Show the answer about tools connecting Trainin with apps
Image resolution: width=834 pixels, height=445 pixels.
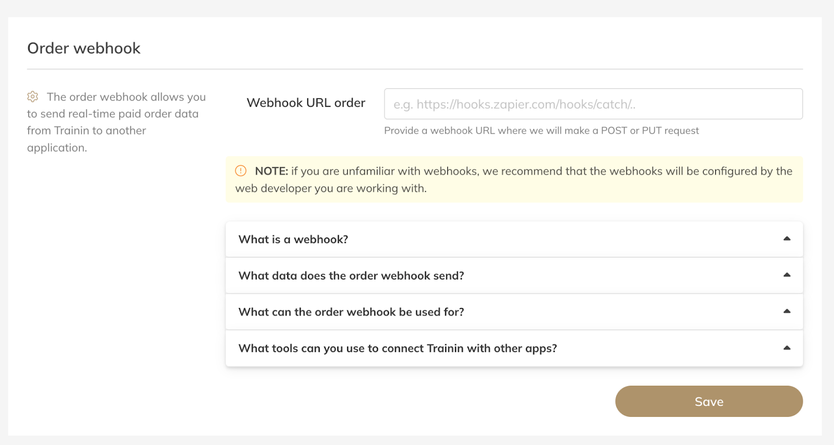click(397, 349)
